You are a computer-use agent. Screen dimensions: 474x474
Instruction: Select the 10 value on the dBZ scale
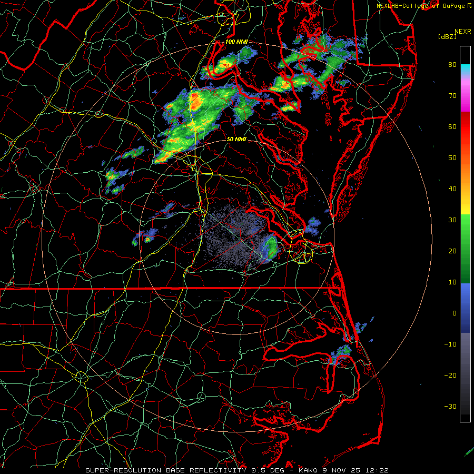(x=452, y=282)
